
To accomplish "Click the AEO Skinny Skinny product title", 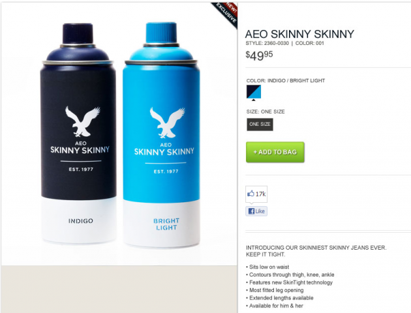I will pos(299,34).
